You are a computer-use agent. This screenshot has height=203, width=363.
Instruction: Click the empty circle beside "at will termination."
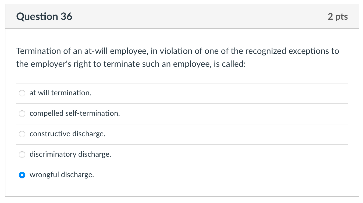point(22,93)
